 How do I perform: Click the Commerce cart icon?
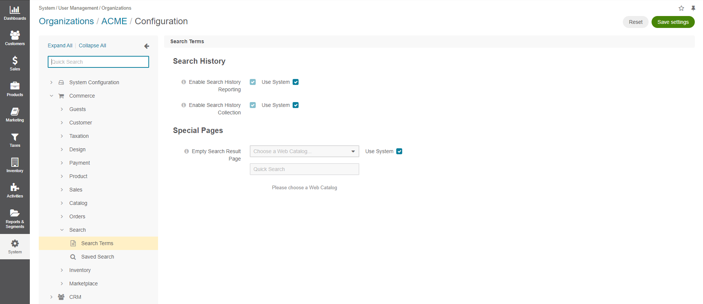(62, 96)
